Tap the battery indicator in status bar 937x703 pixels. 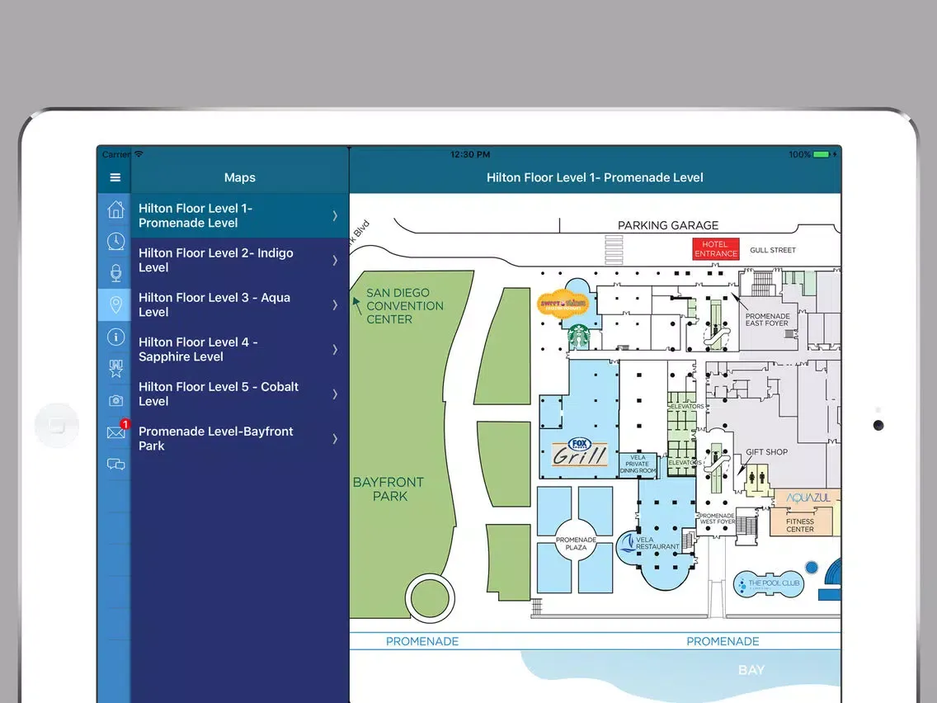[821, 154]
